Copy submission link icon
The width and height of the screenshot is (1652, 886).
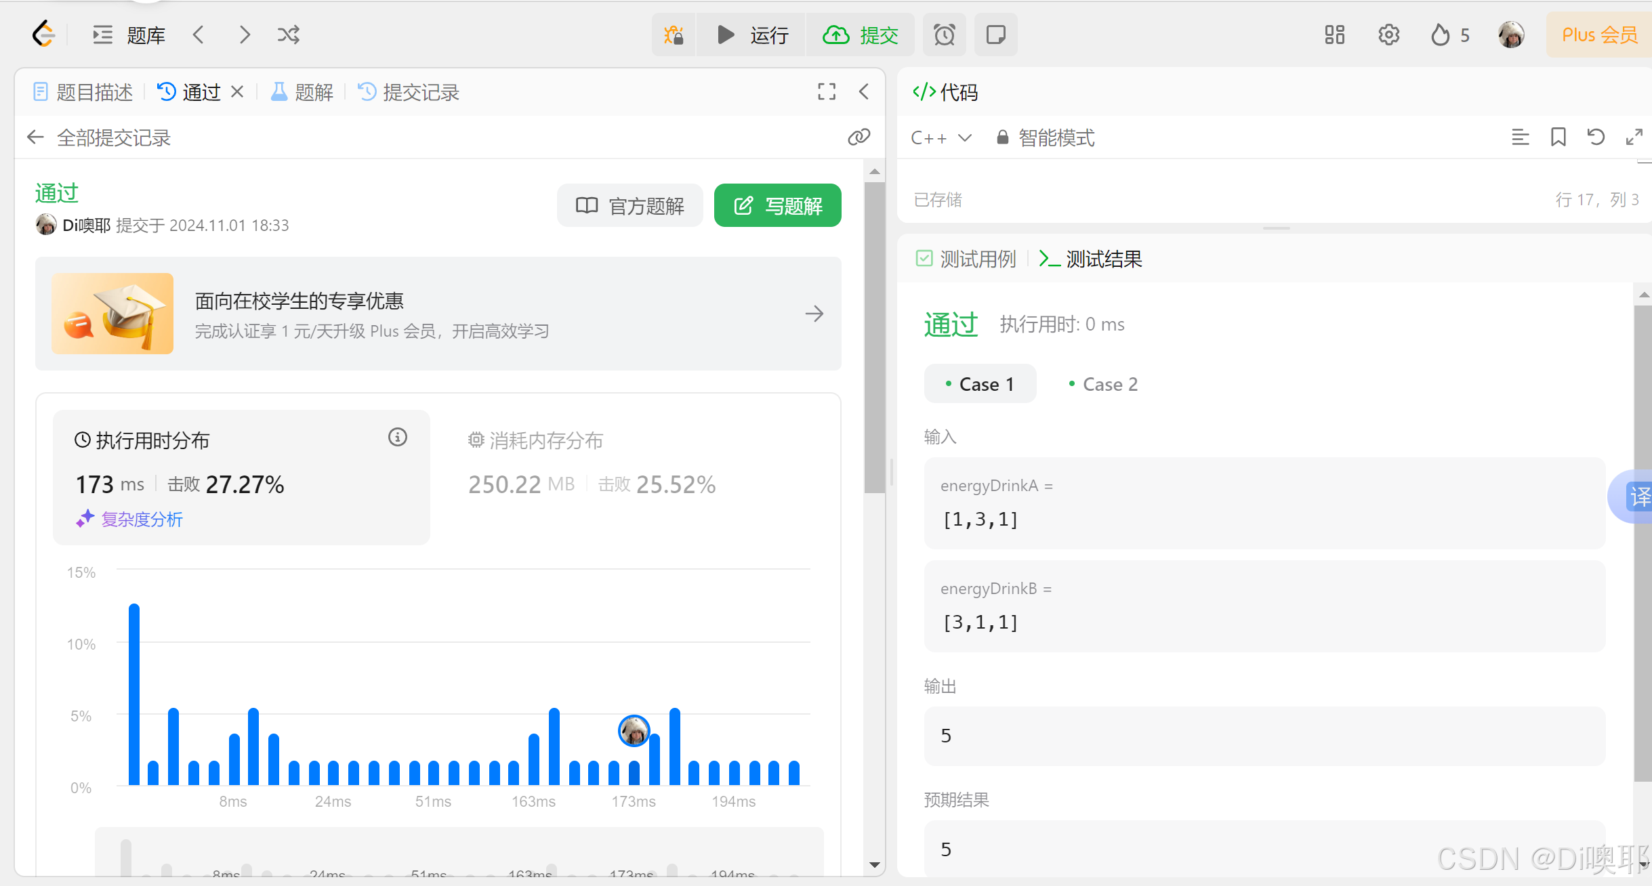point(859,138)
